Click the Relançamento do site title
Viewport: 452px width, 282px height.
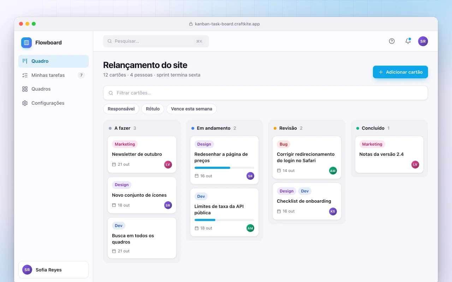tap(145, 65)
